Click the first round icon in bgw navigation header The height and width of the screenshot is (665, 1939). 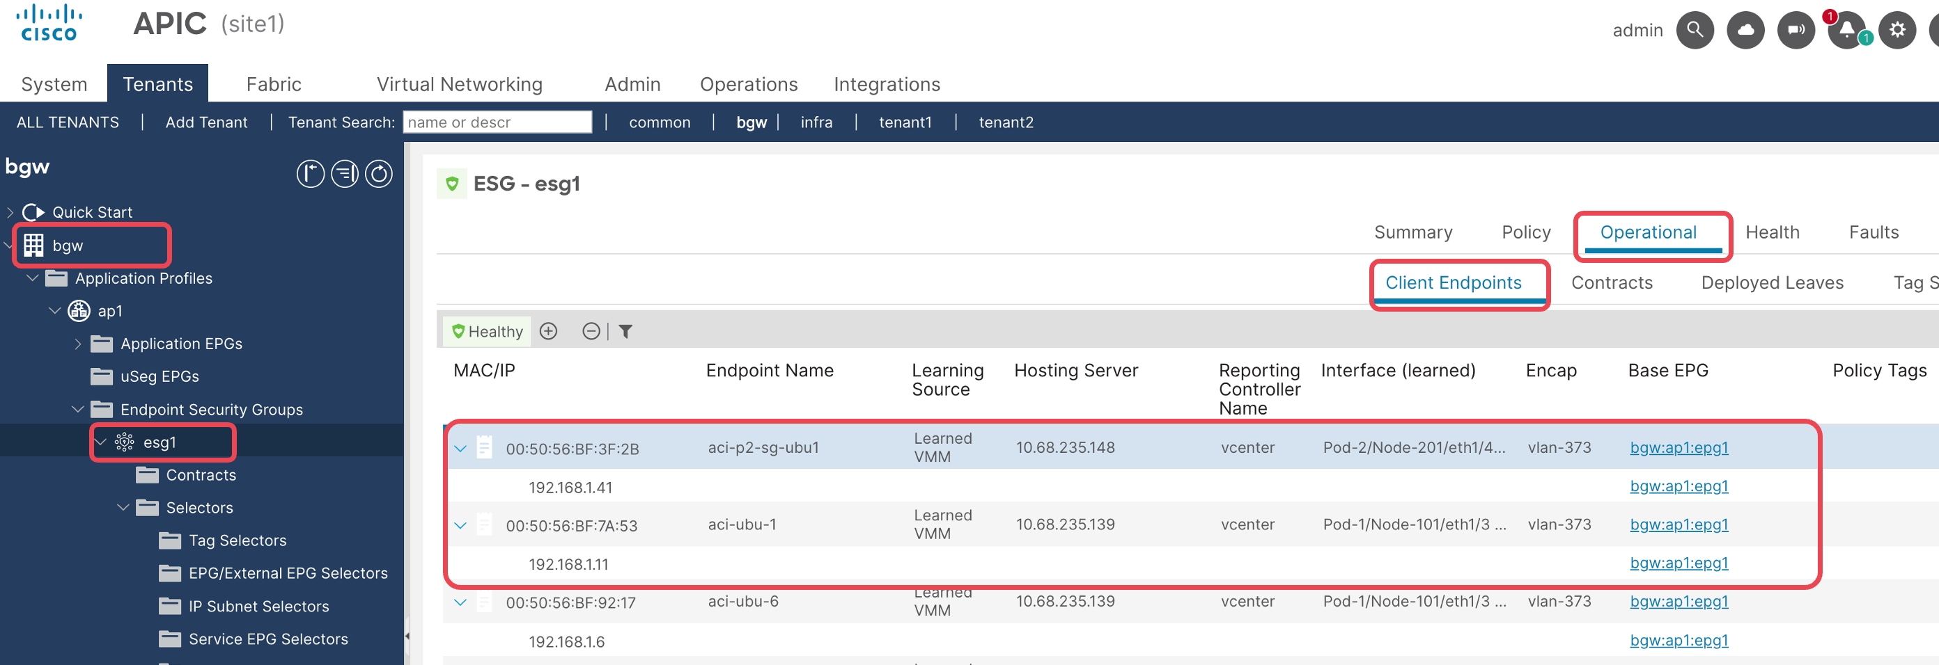coord(310,174)
